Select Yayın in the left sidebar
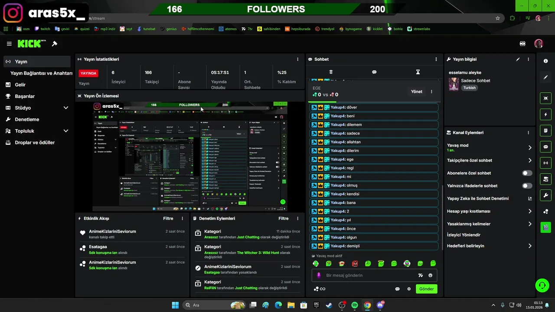 tap(37, 62)
